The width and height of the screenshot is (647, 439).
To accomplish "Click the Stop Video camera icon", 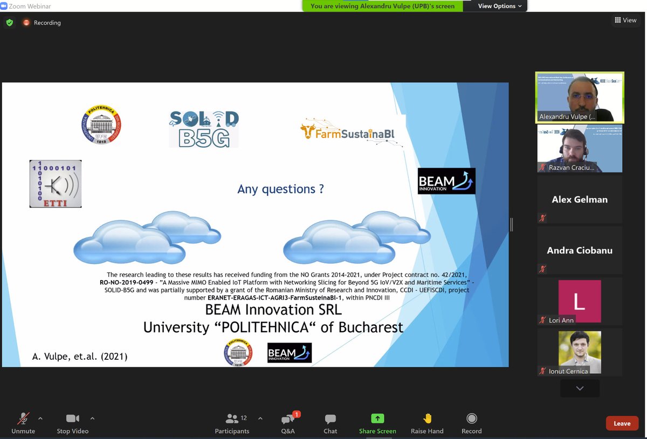I will click(73, 418).
